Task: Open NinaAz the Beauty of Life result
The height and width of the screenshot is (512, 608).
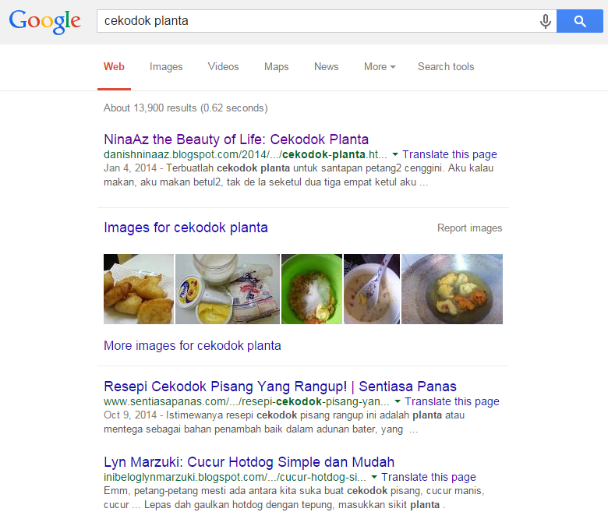Action: 236,139
